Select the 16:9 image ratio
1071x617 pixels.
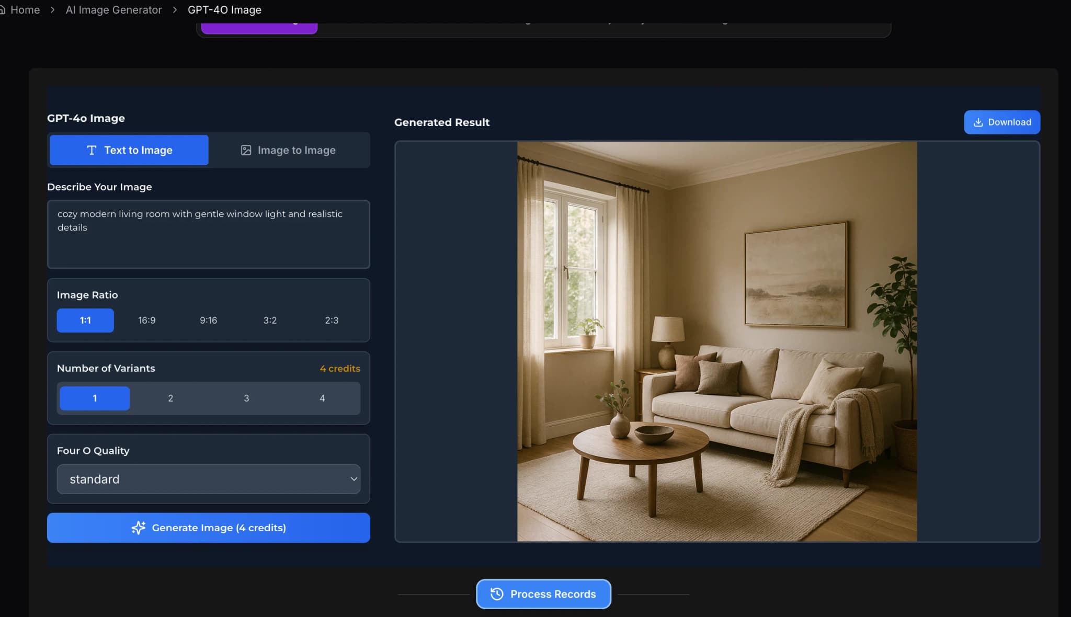(146, 321)
